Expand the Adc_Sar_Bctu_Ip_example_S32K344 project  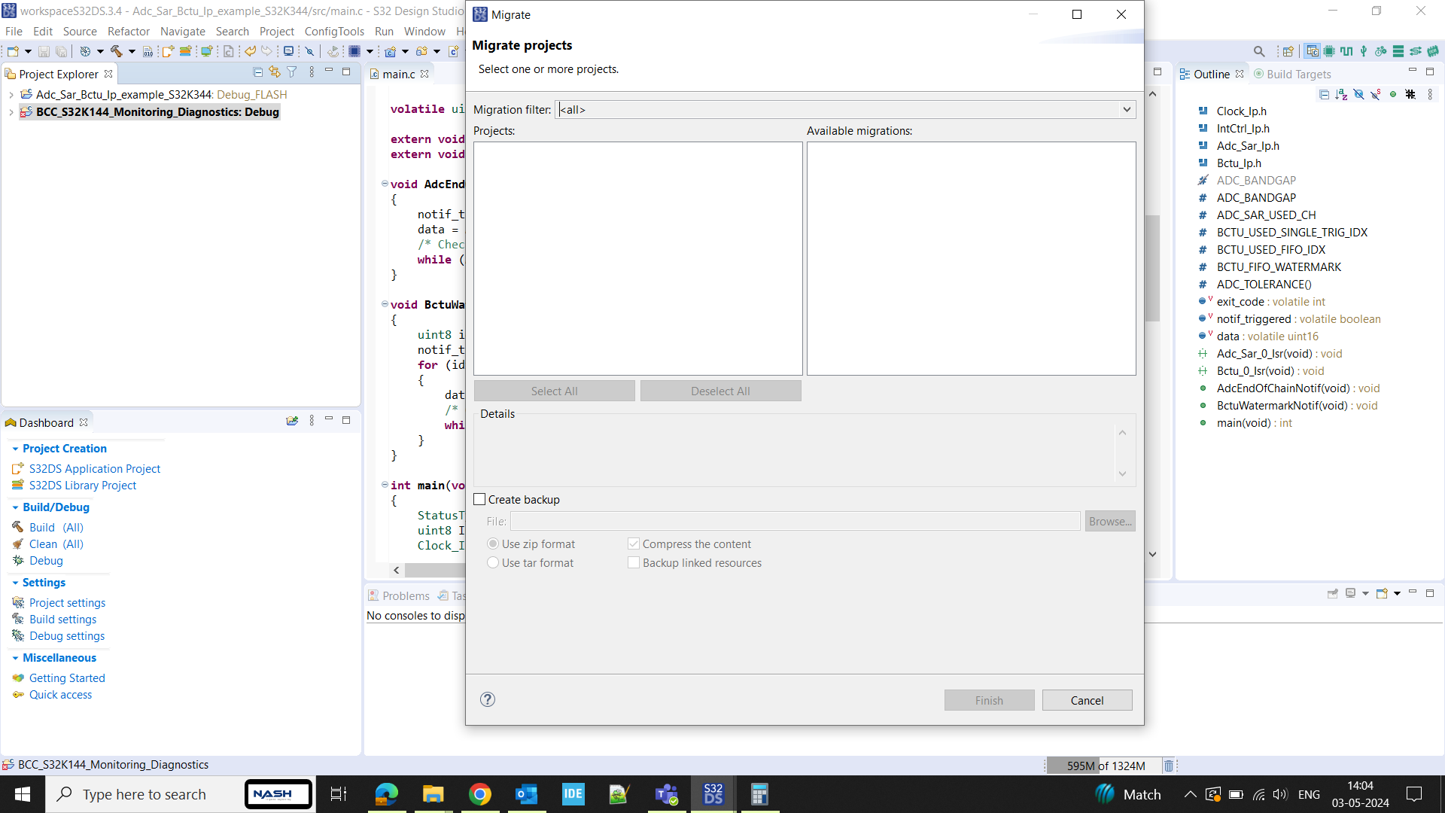click(x=11, y=94)
